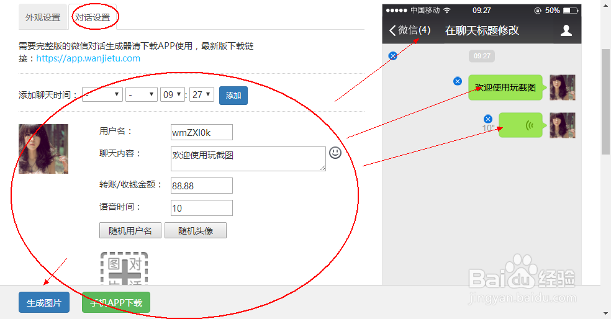Viewport: 611px width, 319px height.
Task: Click the 在聊天标题修改 chat title
Action: click(482, 30)
